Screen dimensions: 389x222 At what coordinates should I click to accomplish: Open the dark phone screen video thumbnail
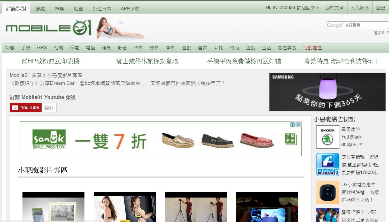coord(267,207)
